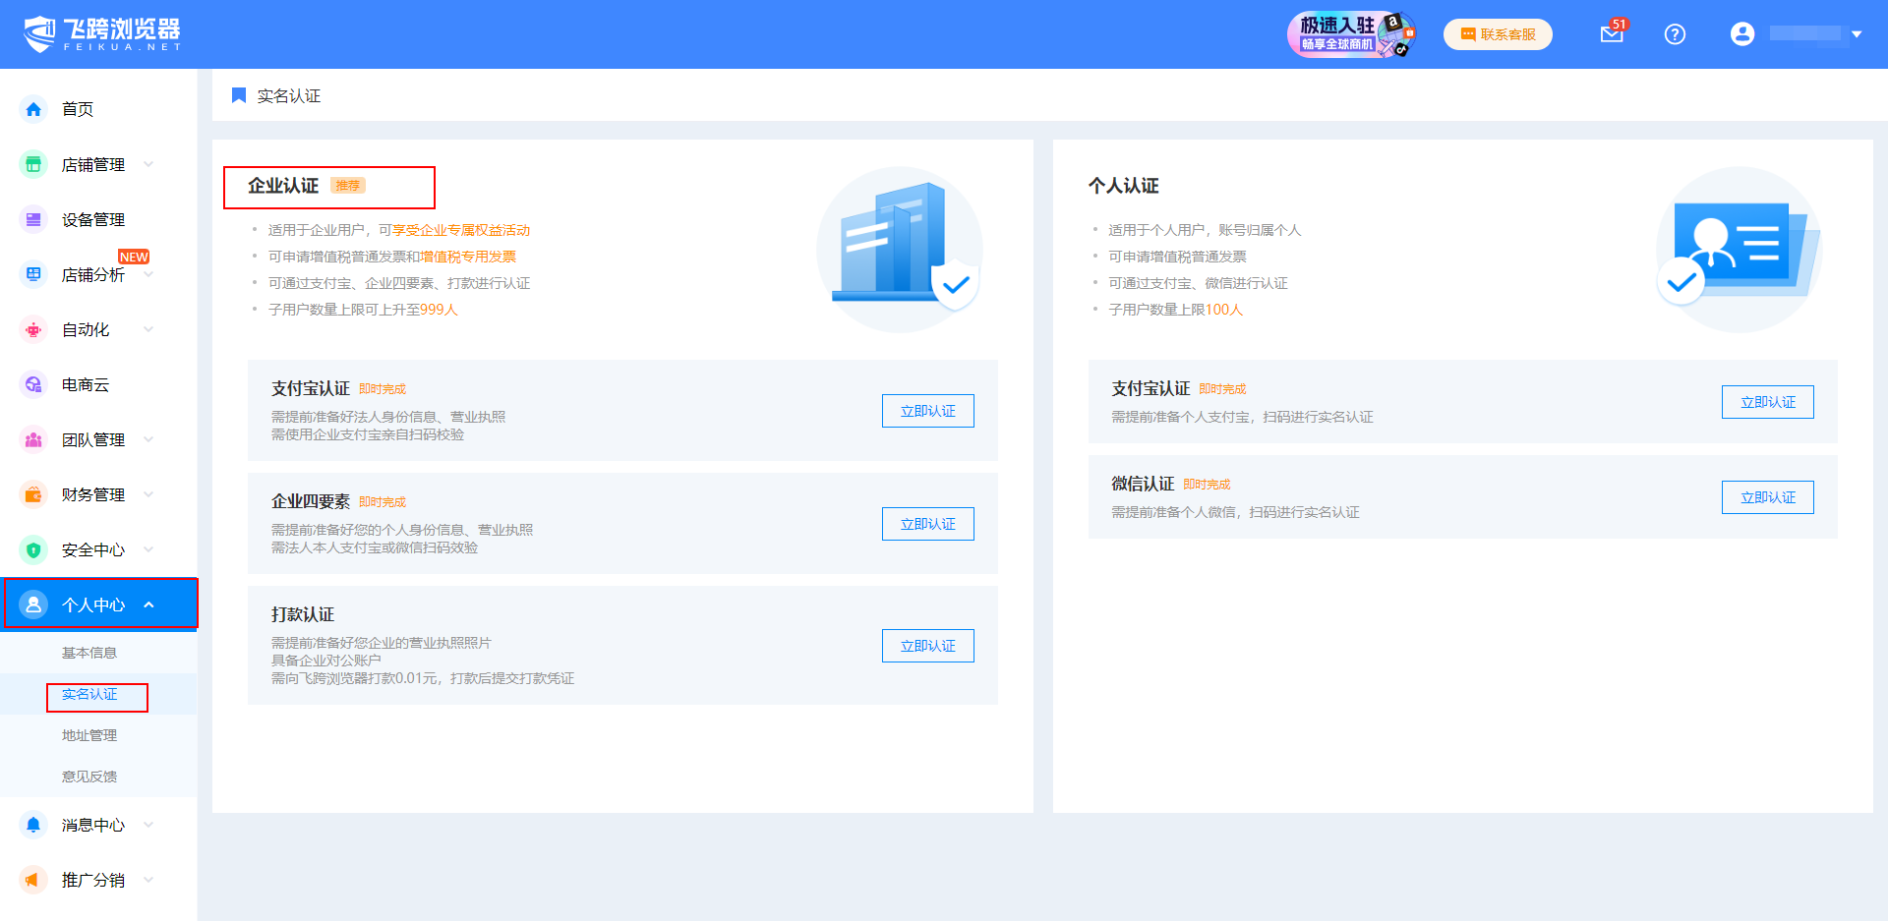Click 立即认证 for 企业四要素
1888x921 pixels.
pyautogui.click(x=927, y=524)
